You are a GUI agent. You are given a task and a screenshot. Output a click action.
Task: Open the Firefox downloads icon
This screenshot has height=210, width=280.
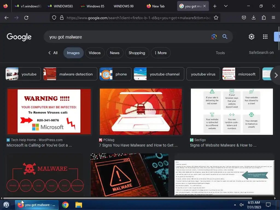(x=253, y=17)
